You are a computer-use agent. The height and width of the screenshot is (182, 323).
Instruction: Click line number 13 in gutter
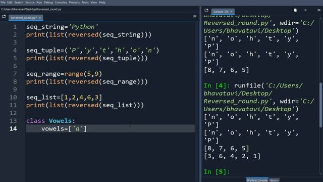[x=13, y=121]
